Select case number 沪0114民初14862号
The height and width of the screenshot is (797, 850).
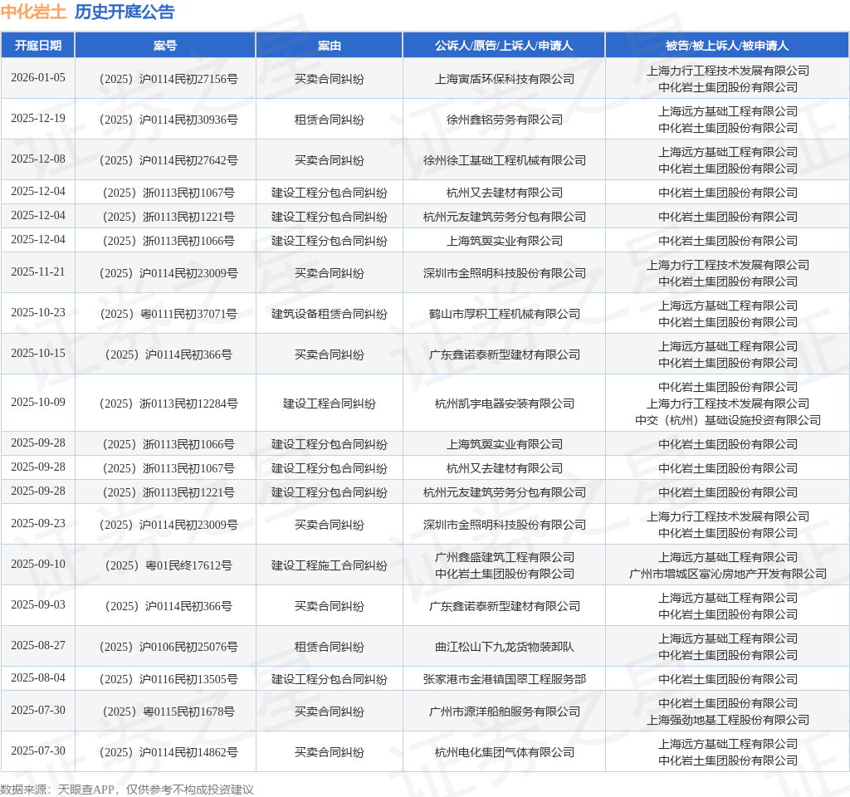click(x=168, y=752)
